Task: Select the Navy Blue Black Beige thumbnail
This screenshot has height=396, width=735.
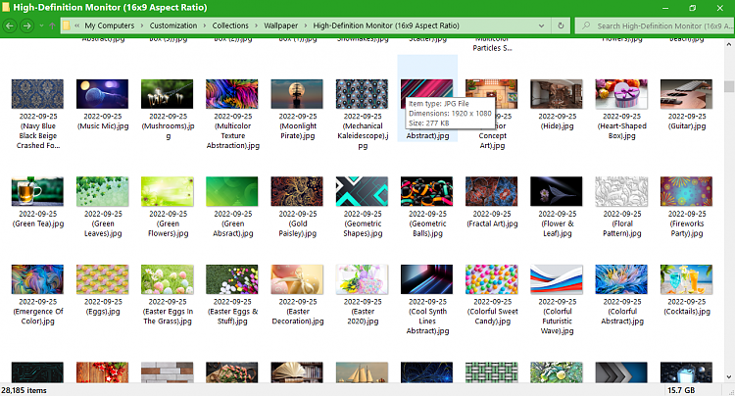Action: [x=37, y=94]
